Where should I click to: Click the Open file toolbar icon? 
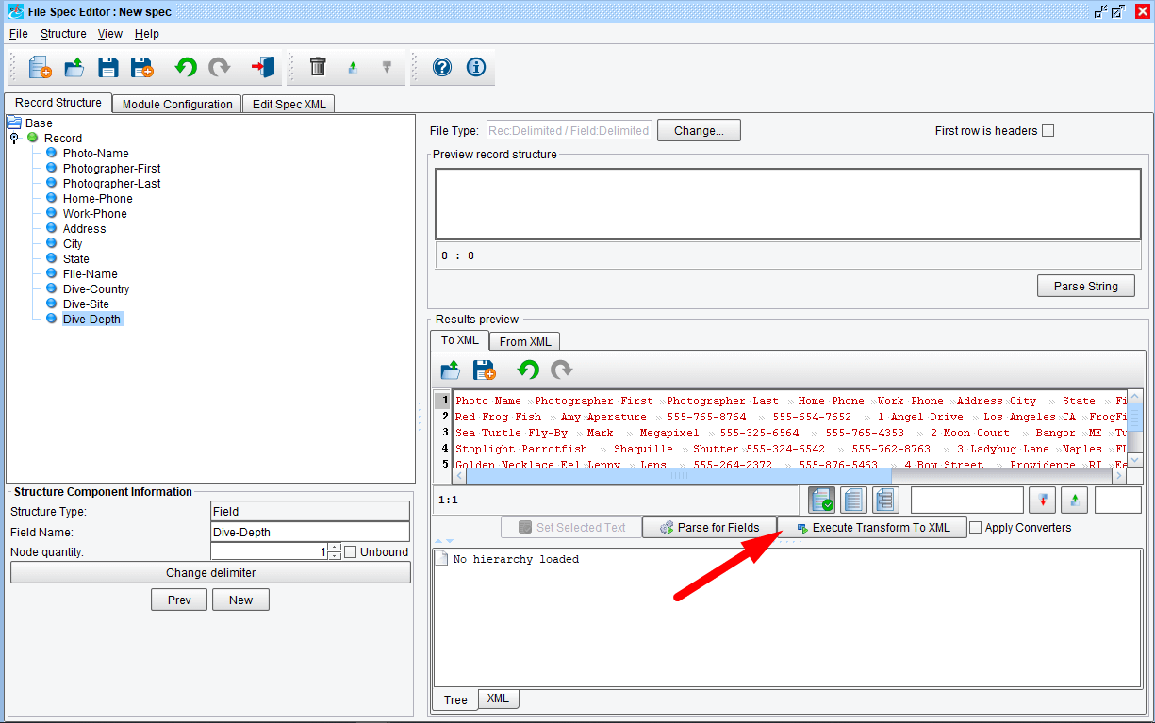(74, 68)
